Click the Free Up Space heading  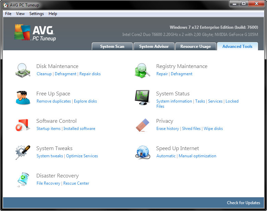(x=53, y=94)
